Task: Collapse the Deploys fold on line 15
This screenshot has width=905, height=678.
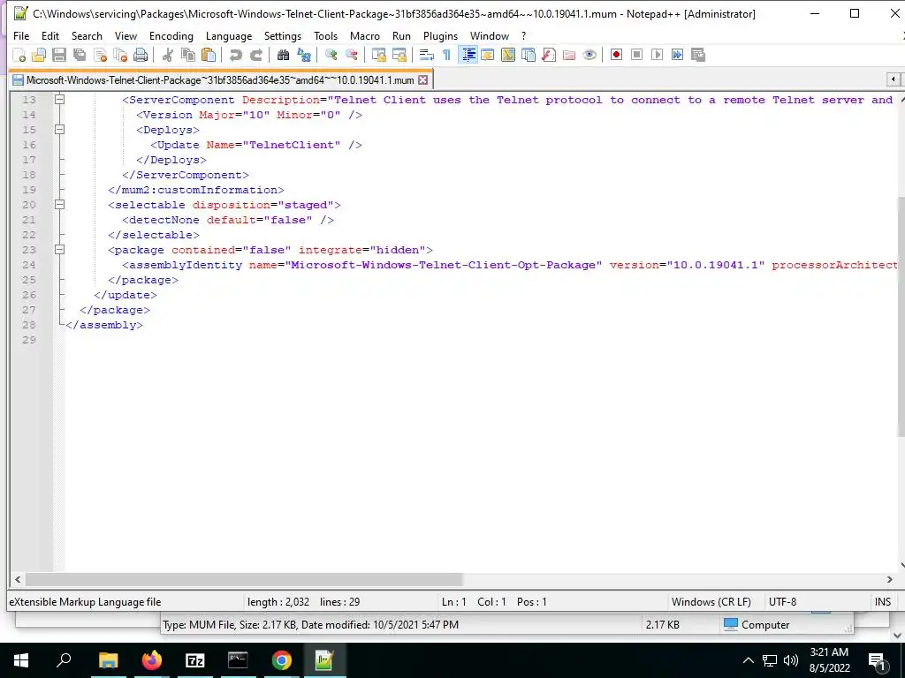Action: 59,129
